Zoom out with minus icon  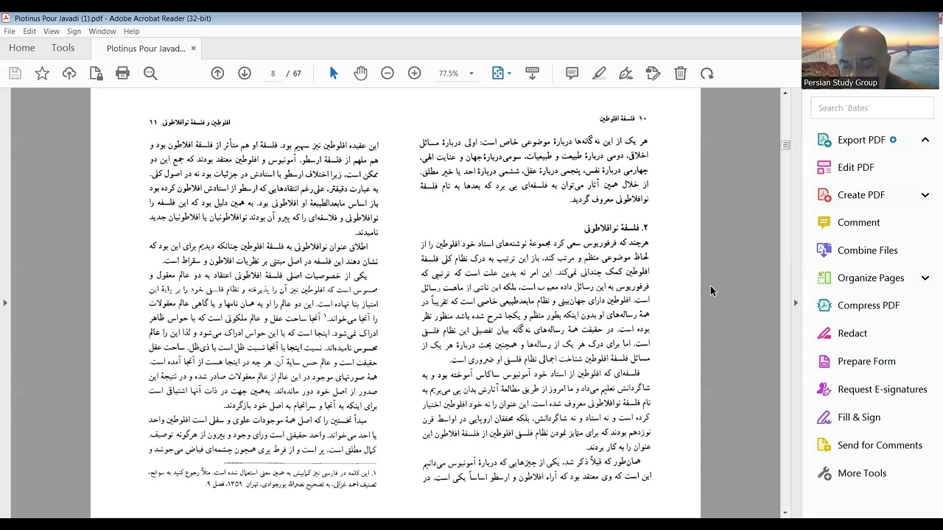click(388, 74)
